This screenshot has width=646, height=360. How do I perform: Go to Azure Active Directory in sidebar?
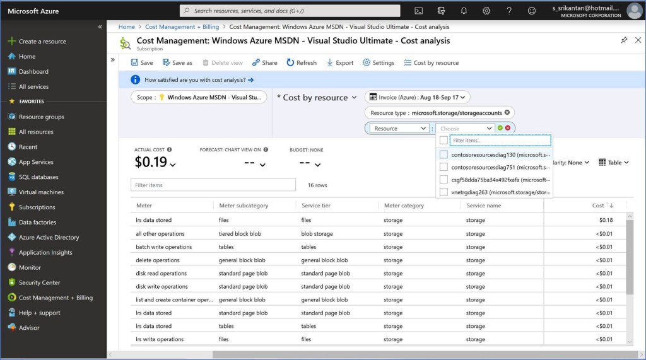tap(49, 238)
